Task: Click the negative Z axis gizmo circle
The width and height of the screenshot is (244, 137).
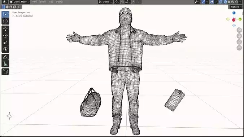Action: (x=234, y=26)
